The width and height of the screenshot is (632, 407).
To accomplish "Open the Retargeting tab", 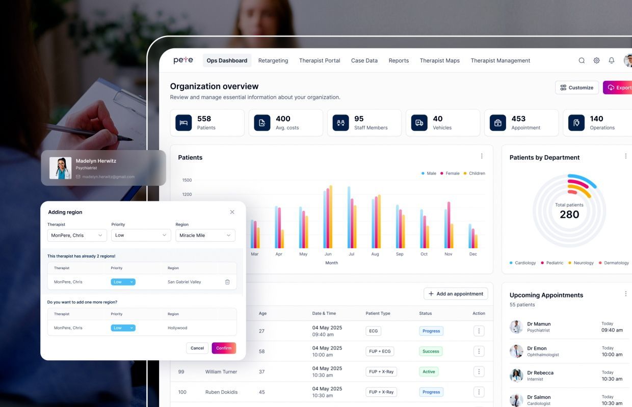I will tap(273, 61).
